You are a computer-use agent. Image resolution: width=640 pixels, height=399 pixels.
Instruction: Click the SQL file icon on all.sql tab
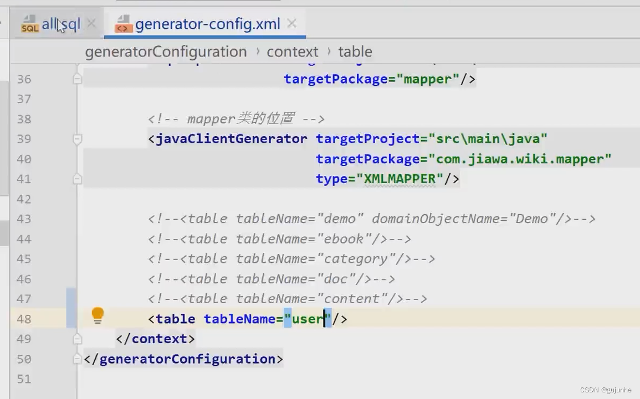pyautogui.click(x=30, y=24)
